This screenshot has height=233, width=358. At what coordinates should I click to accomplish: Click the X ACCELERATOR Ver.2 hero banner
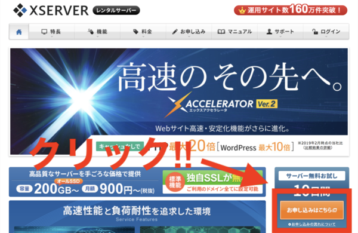coord(179,102)
